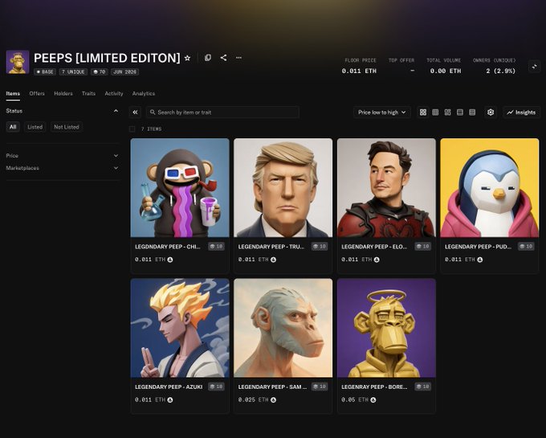This screenshot has width=546, height=438.
Task: Switch to the Analytics tab
Action: (x=144, y=93)
